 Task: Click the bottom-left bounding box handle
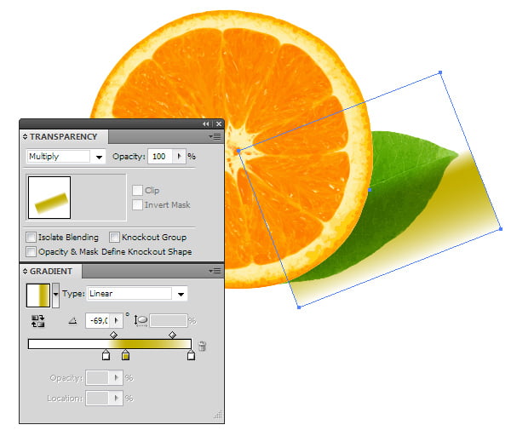[299, 307]
